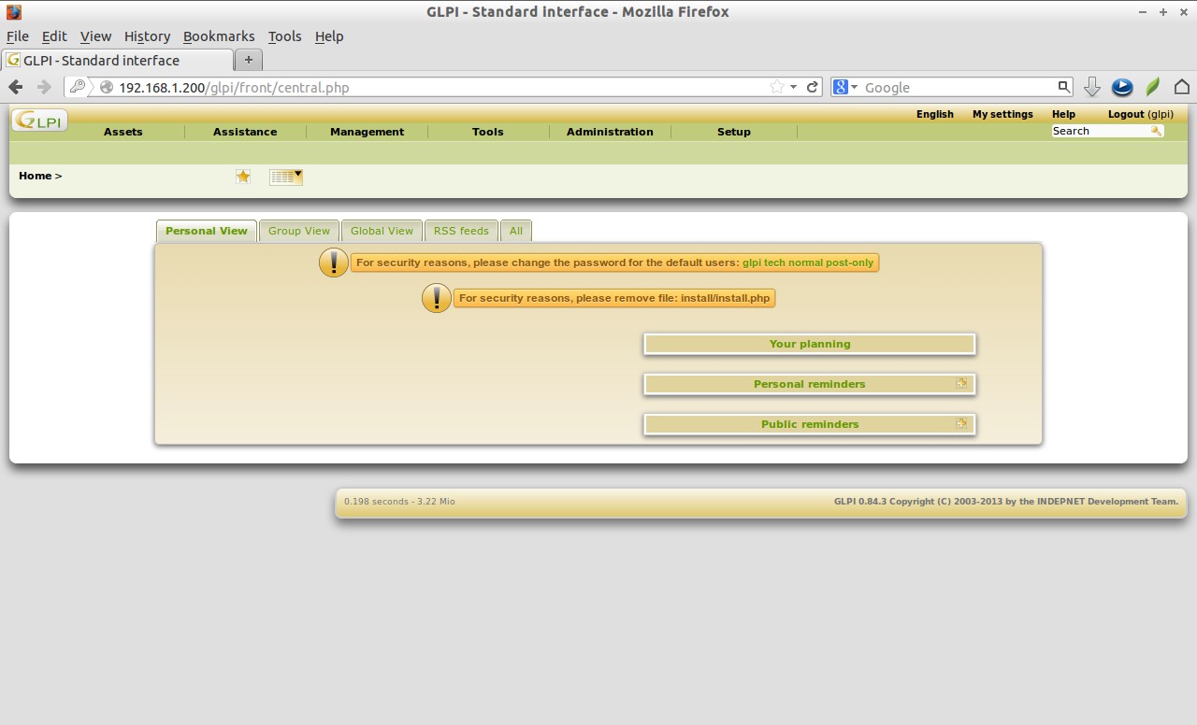The height and width of the screenshot is (725, 1197).
Task: Open the bookmarks star icon beside Home
Action: point(243,177)
